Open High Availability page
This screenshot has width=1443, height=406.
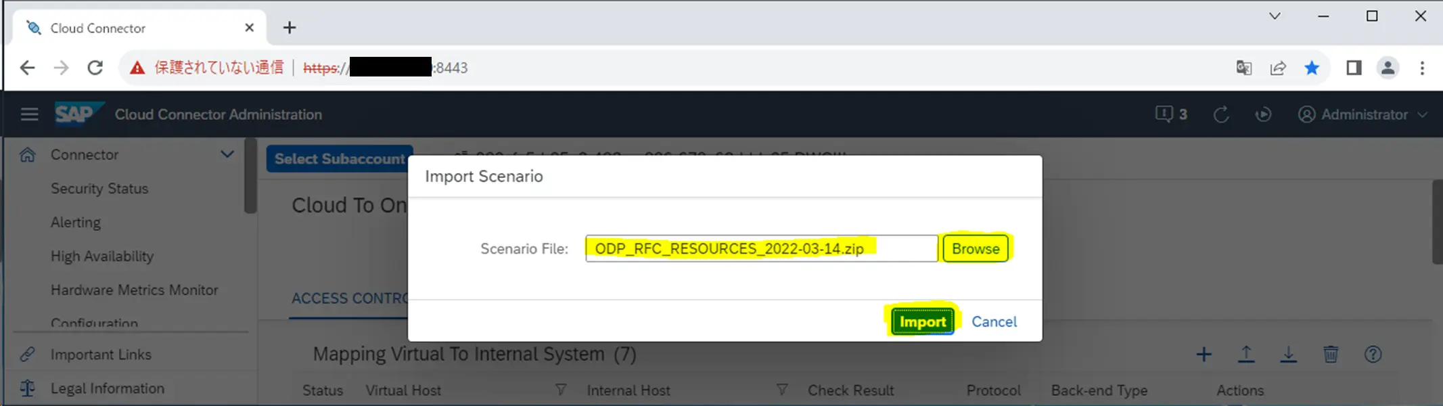(x=102, y=256)
